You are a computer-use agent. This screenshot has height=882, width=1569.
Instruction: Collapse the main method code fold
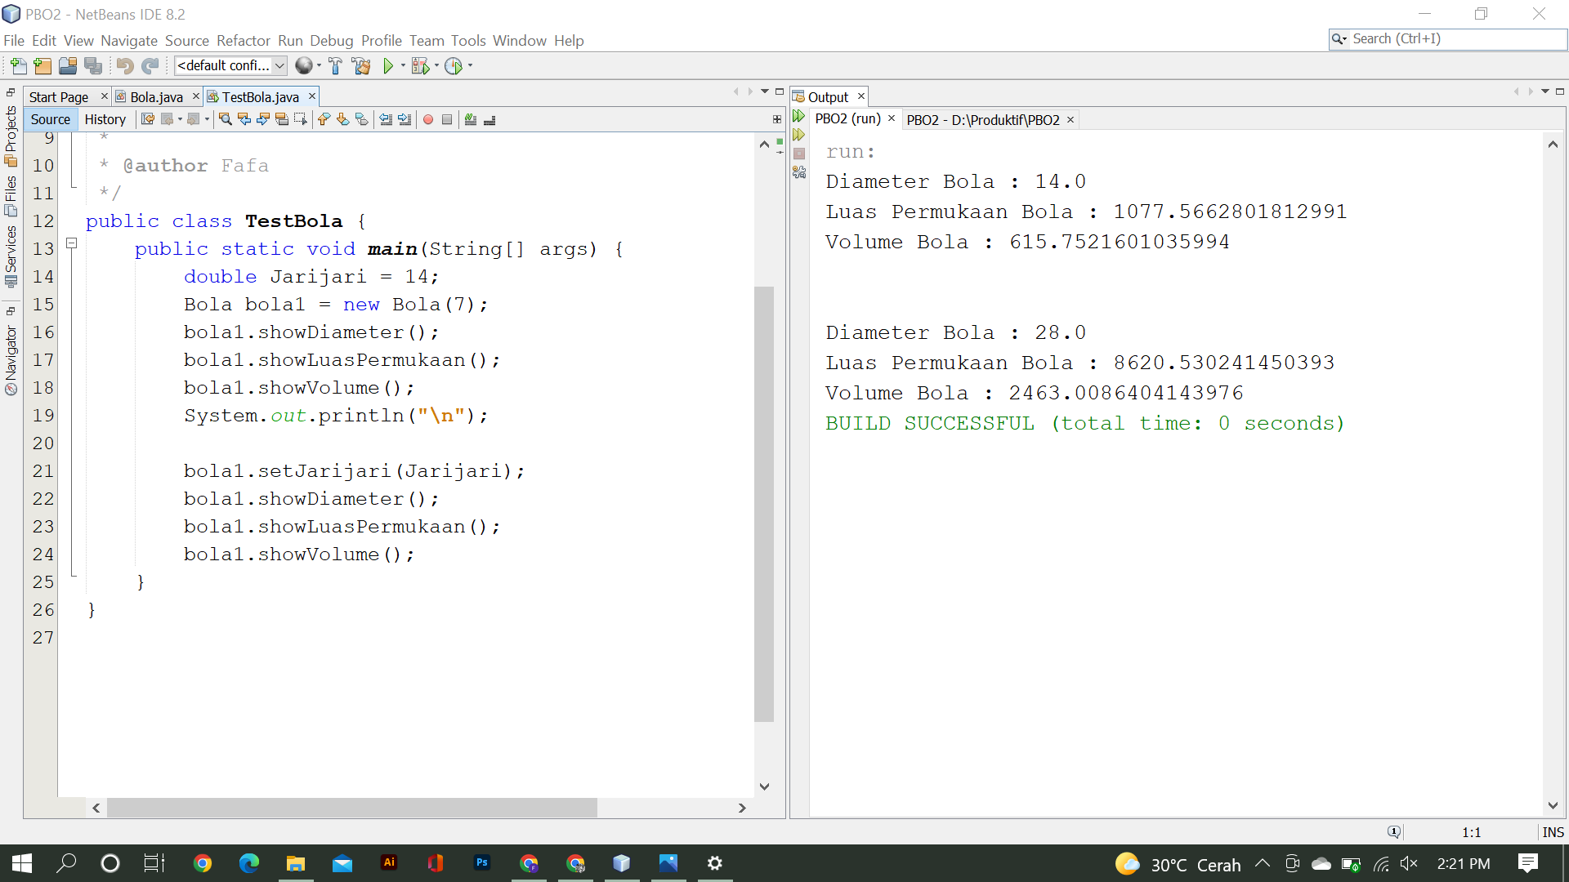(x=71, y=243)
